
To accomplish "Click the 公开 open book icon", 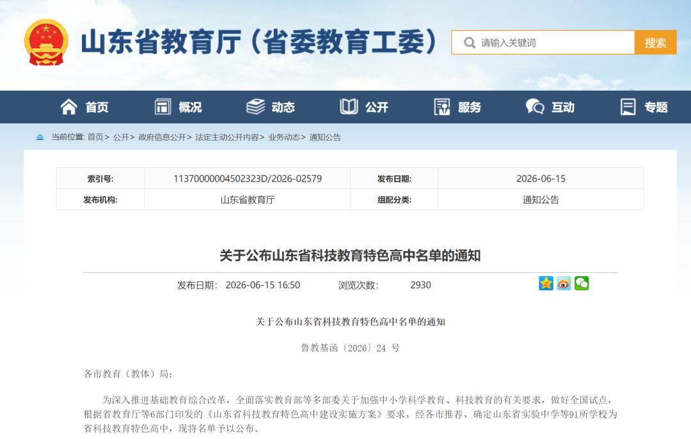I will 349,107.
